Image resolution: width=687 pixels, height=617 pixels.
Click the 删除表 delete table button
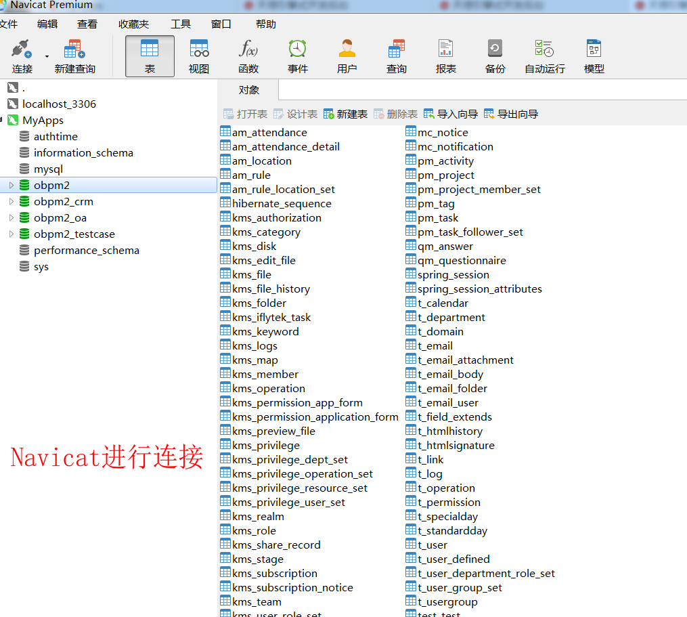396,114
